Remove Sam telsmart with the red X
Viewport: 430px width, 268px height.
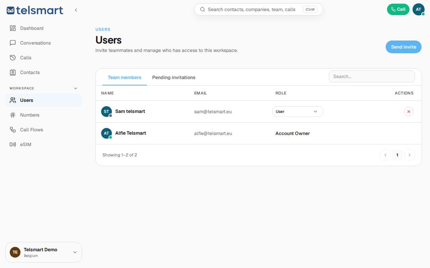409,112
